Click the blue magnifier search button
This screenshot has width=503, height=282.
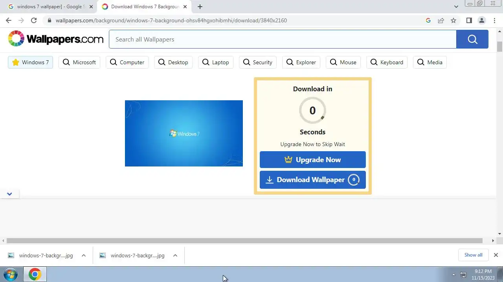point(472,39)
